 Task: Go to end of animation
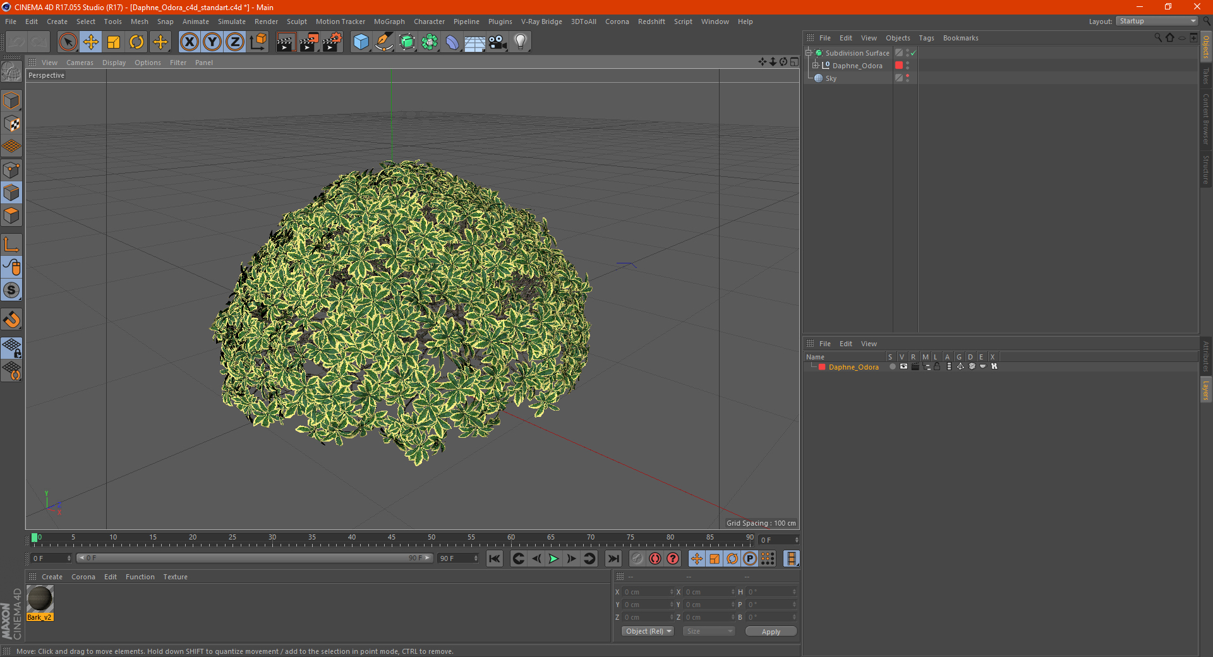(x=613, y=558)
